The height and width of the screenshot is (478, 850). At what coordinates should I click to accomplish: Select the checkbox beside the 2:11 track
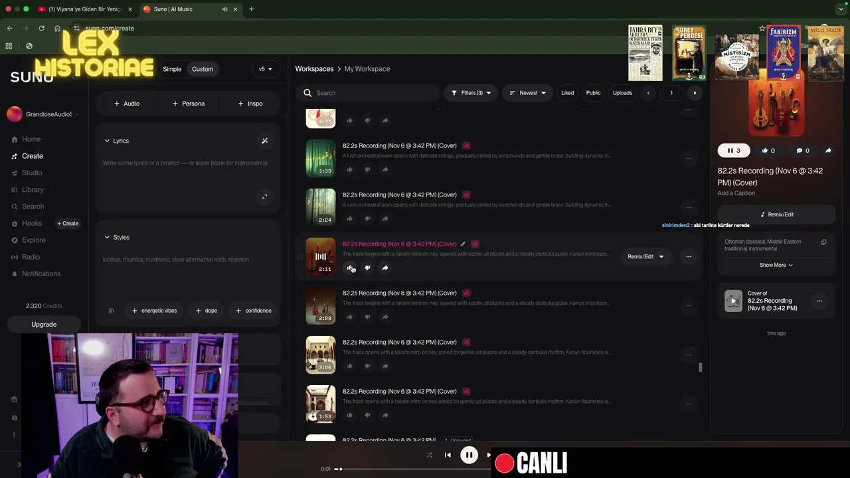click(300, 256)
